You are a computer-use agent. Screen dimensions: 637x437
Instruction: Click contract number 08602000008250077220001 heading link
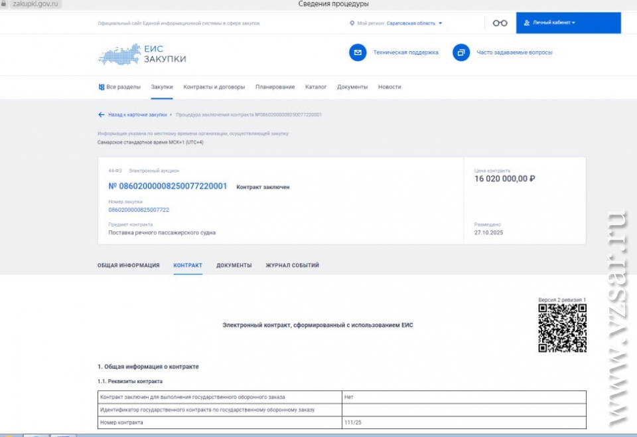(x=167, y=186)
